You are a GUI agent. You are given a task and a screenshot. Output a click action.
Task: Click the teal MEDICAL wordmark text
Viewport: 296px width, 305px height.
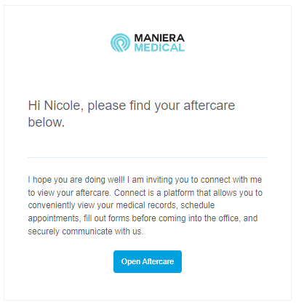[x=159, y=47]
